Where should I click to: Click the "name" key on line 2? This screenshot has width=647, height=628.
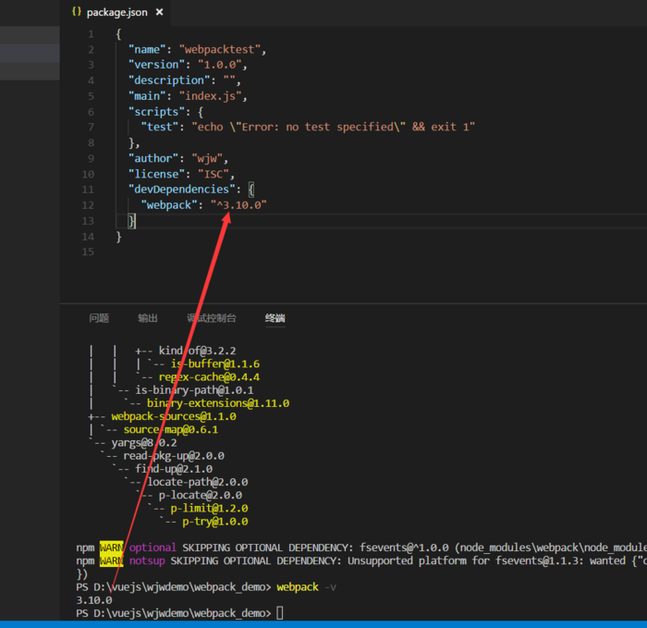[147, 50]
